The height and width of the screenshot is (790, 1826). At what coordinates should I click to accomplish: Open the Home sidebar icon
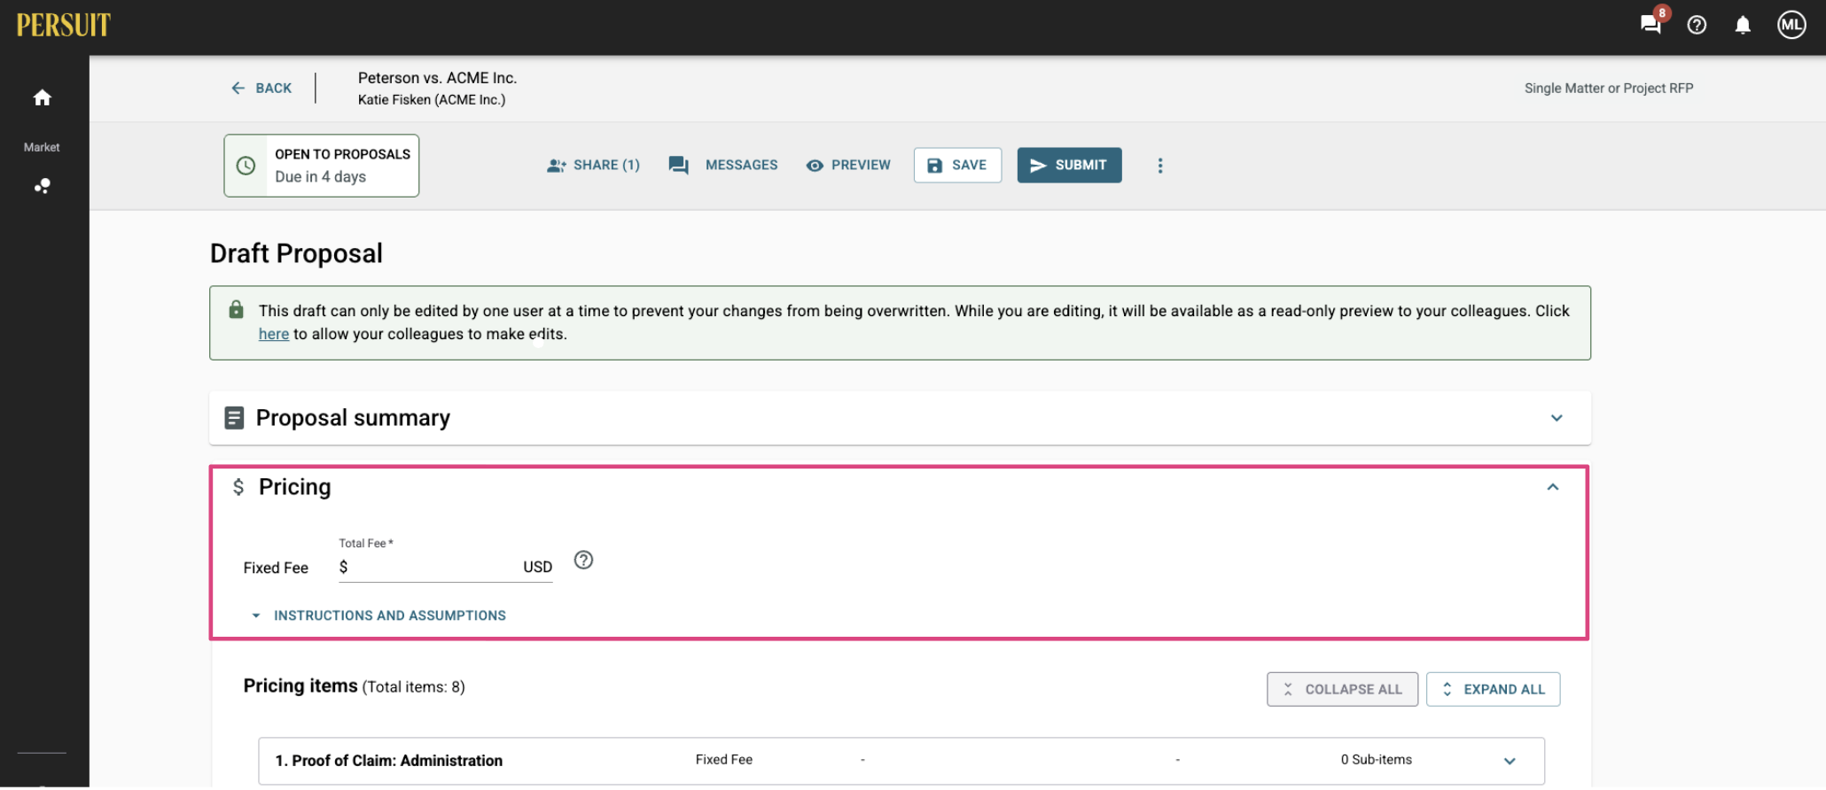[x=42, y=97]
